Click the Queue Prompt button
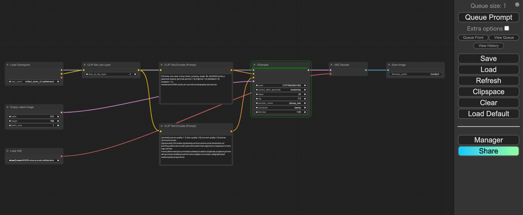The height and width of the screenshot is (215, 523). pyautogui.click(x=489, y=17)
